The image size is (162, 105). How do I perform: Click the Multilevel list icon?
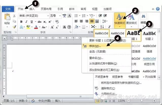coord(91,16)
